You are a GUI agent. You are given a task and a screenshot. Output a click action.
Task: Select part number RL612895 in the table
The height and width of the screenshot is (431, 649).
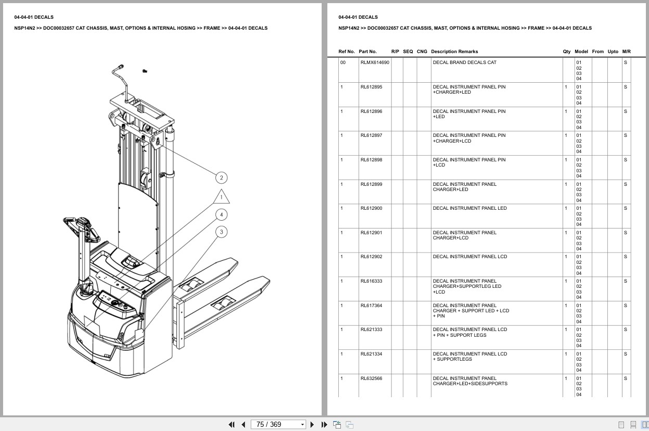[x=372, y=87]
